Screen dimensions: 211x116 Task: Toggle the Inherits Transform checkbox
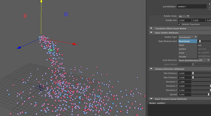(180, 24)
